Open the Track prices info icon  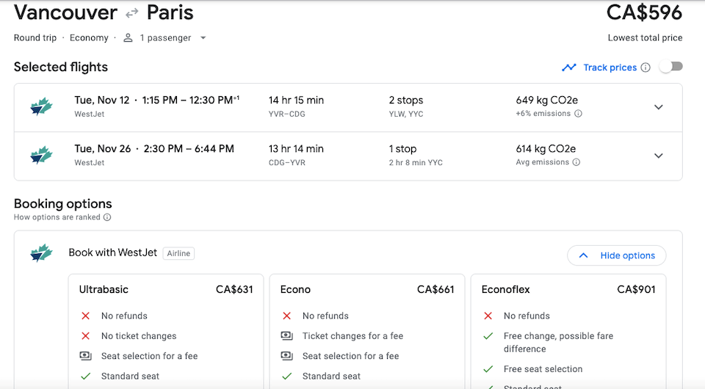(646, 68)
